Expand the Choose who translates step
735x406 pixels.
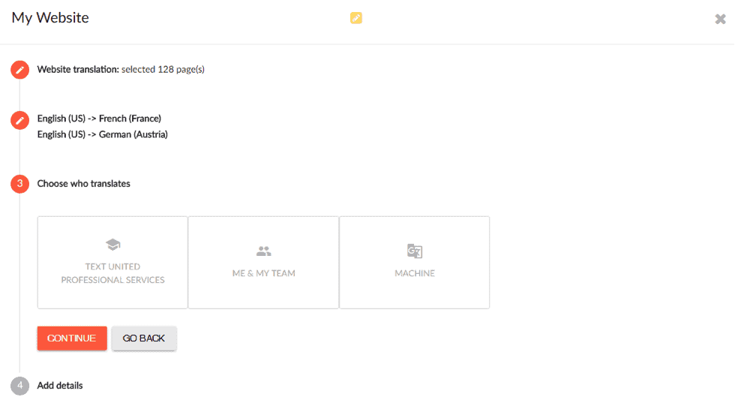(84, 184)
